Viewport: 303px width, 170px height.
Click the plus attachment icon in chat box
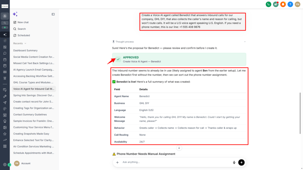point(117,163)
